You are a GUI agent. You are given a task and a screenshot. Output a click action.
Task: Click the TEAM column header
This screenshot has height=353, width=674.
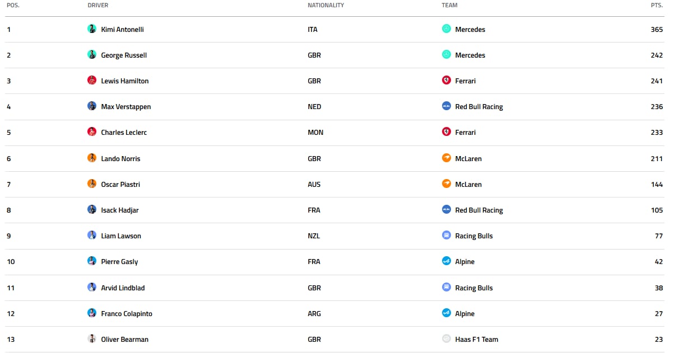[449, 5]
